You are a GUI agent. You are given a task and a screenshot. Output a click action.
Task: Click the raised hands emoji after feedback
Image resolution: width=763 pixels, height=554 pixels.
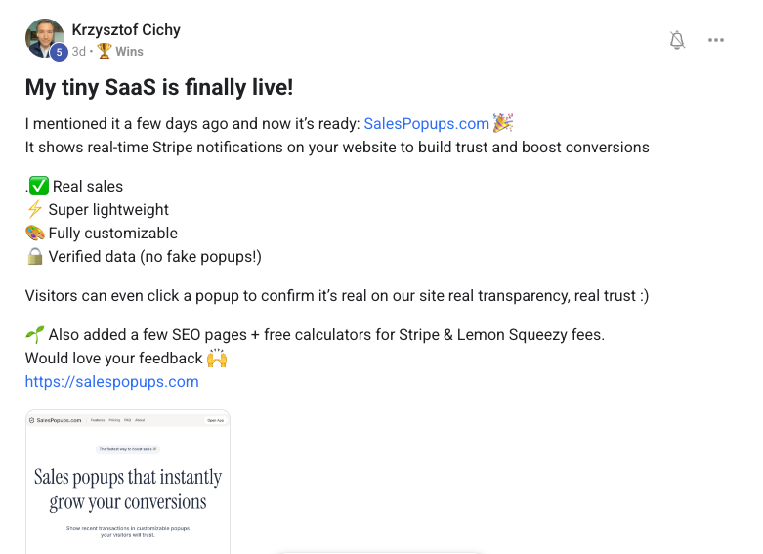click(217, 358)
